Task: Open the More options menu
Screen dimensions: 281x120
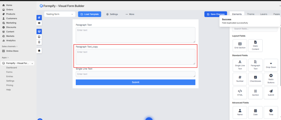Action: coord(130,14)
